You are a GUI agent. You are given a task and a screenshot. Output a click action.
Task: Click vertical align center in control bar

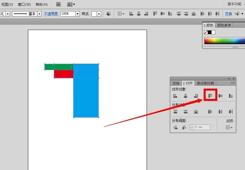[163, 14]
